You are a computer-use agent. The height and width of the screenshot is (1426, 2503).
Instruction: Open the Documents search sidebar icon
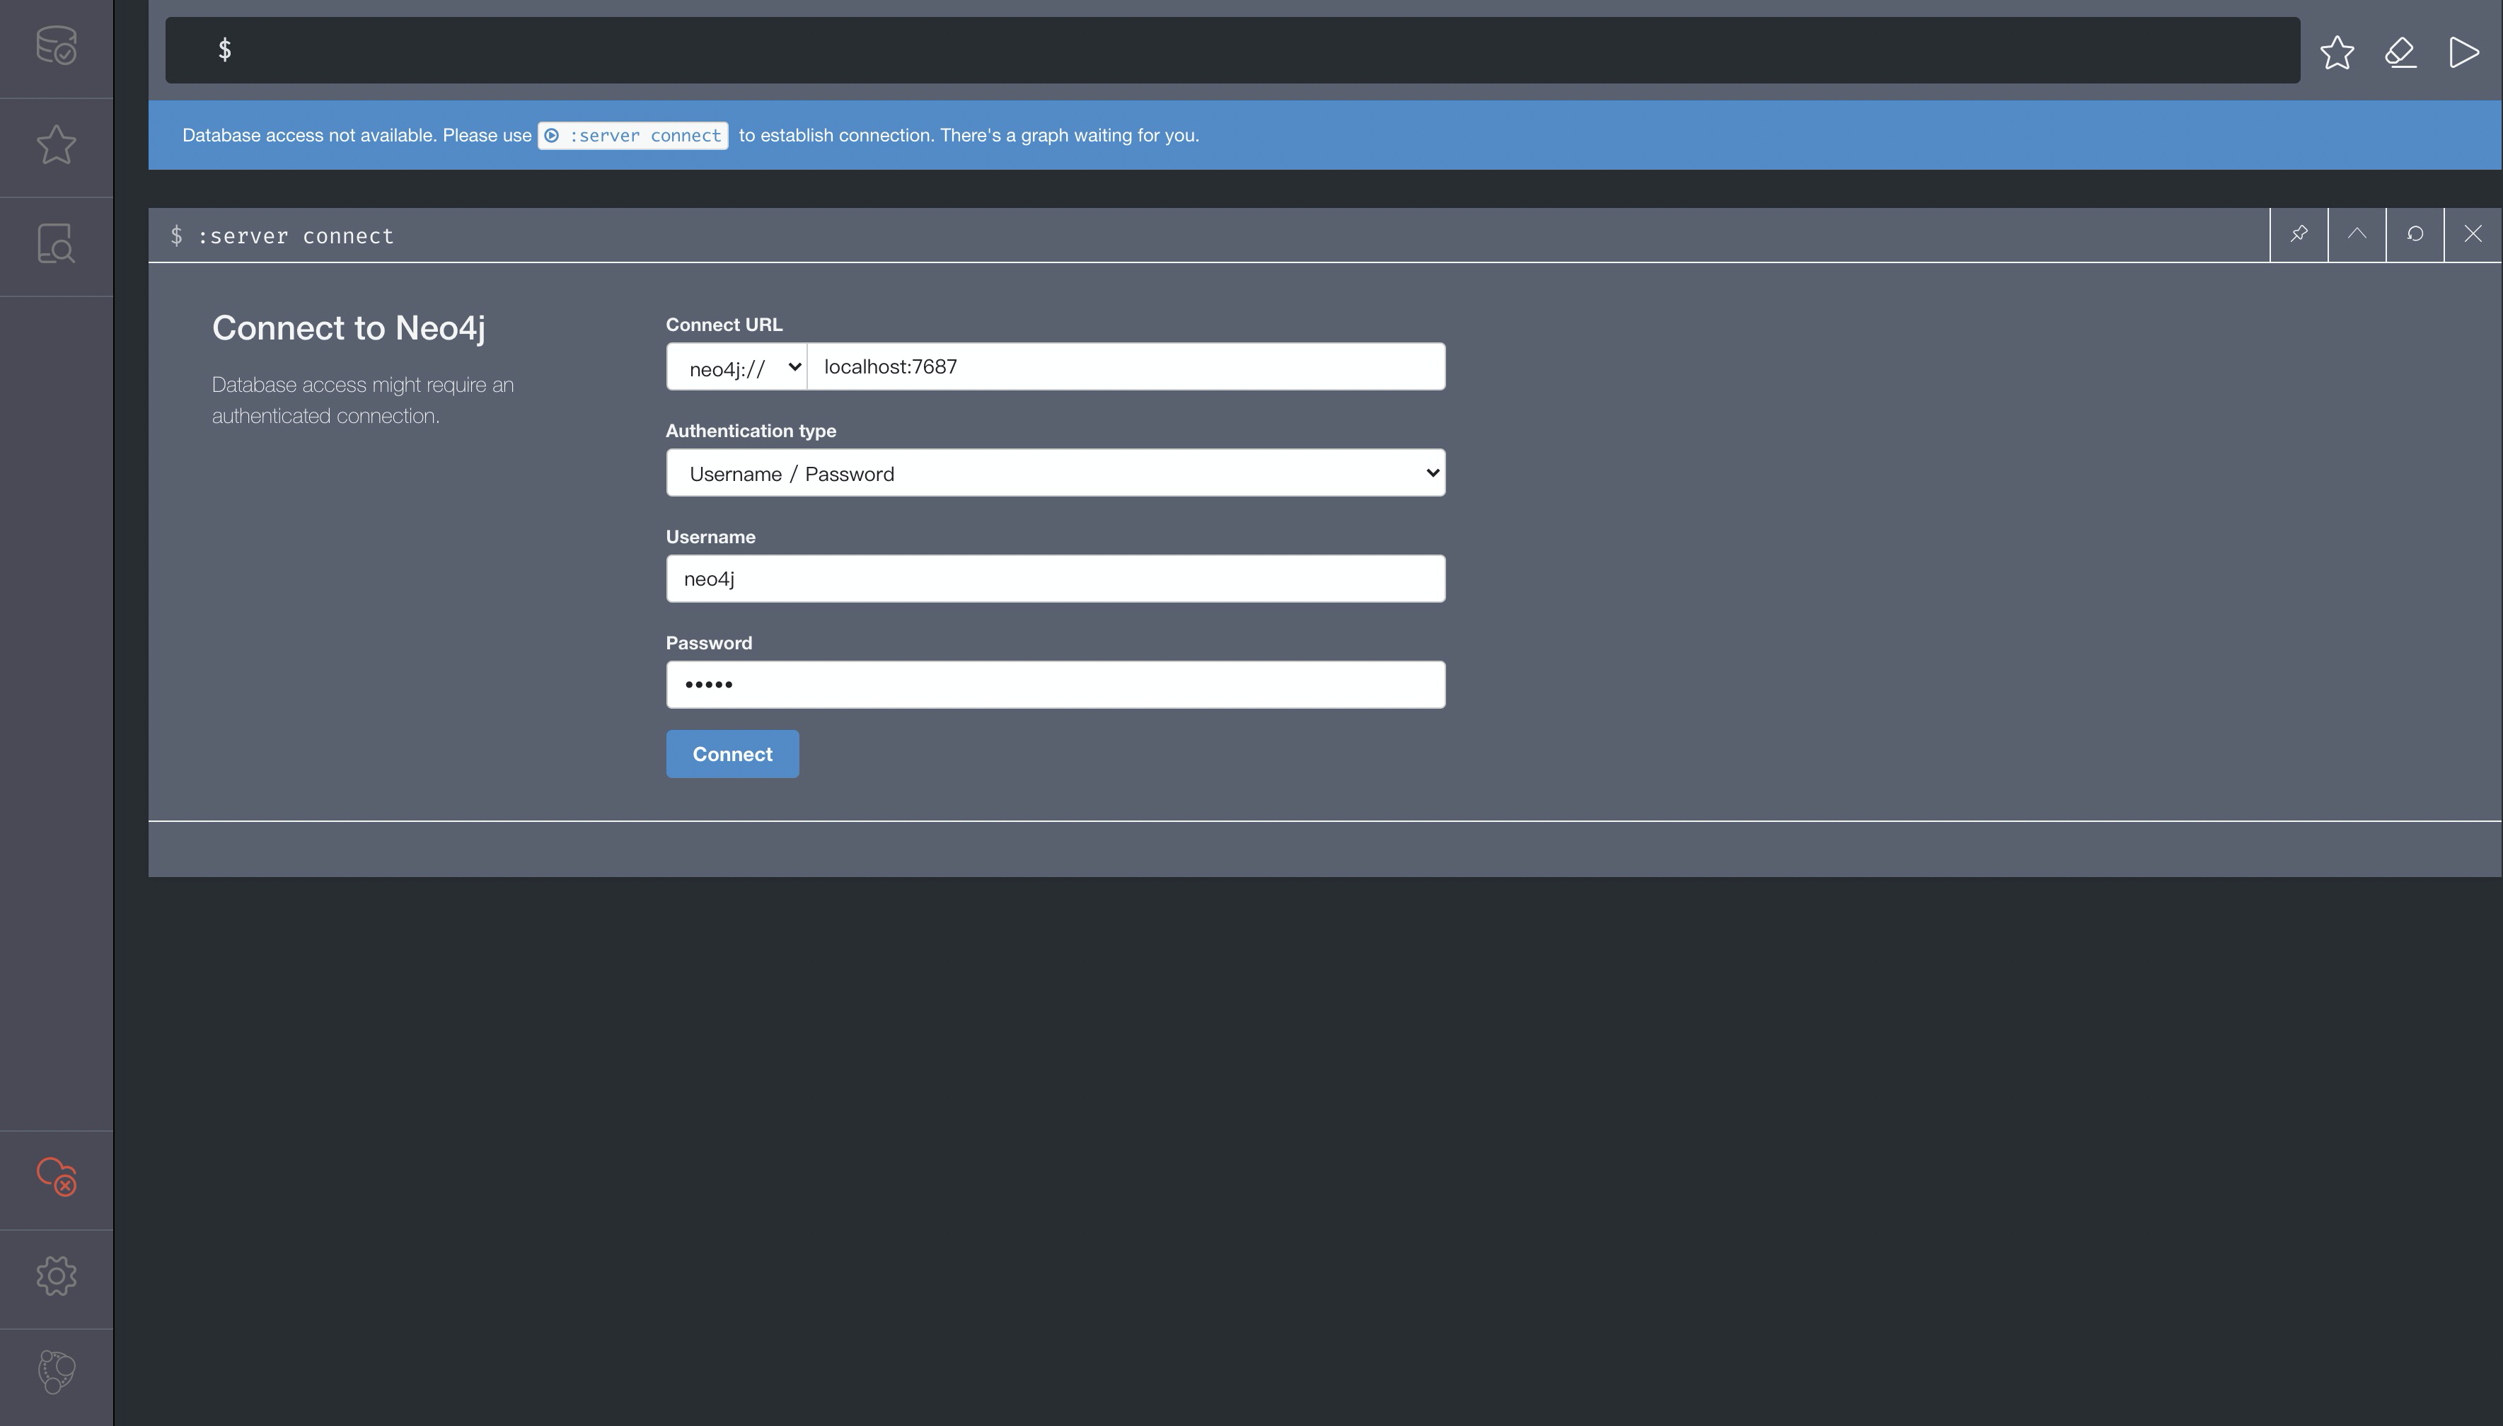(56, 244)
